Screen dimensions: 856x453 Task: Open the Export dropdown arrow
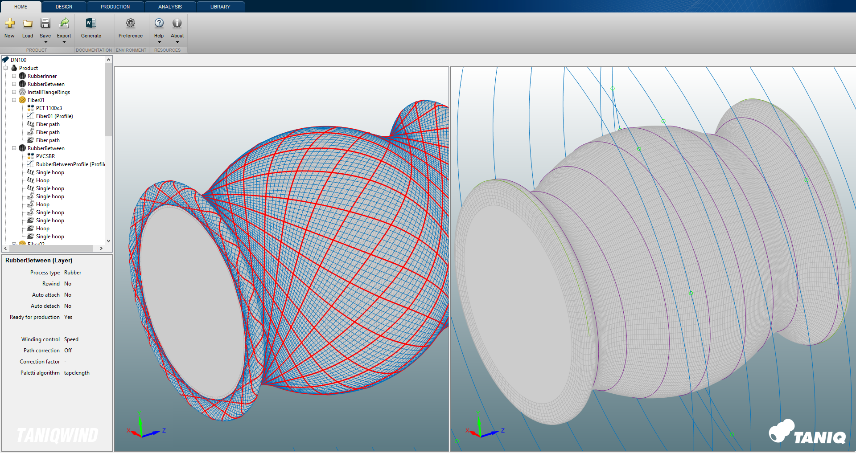[64, 42]
